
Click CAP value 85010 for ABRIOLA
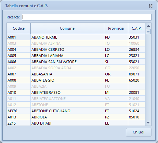134,117
